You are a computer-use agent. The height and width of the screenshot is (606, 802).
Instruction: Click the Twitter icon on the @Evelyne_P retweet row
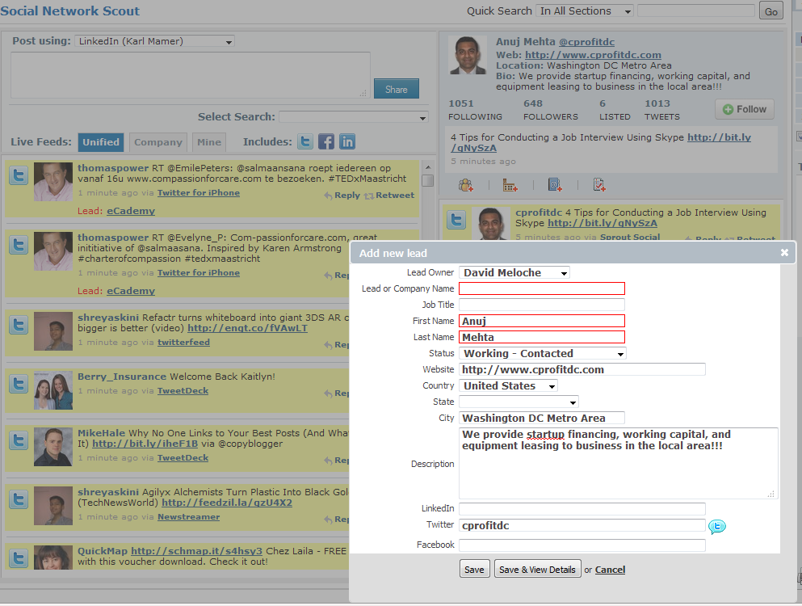click(x=19, y=245)
